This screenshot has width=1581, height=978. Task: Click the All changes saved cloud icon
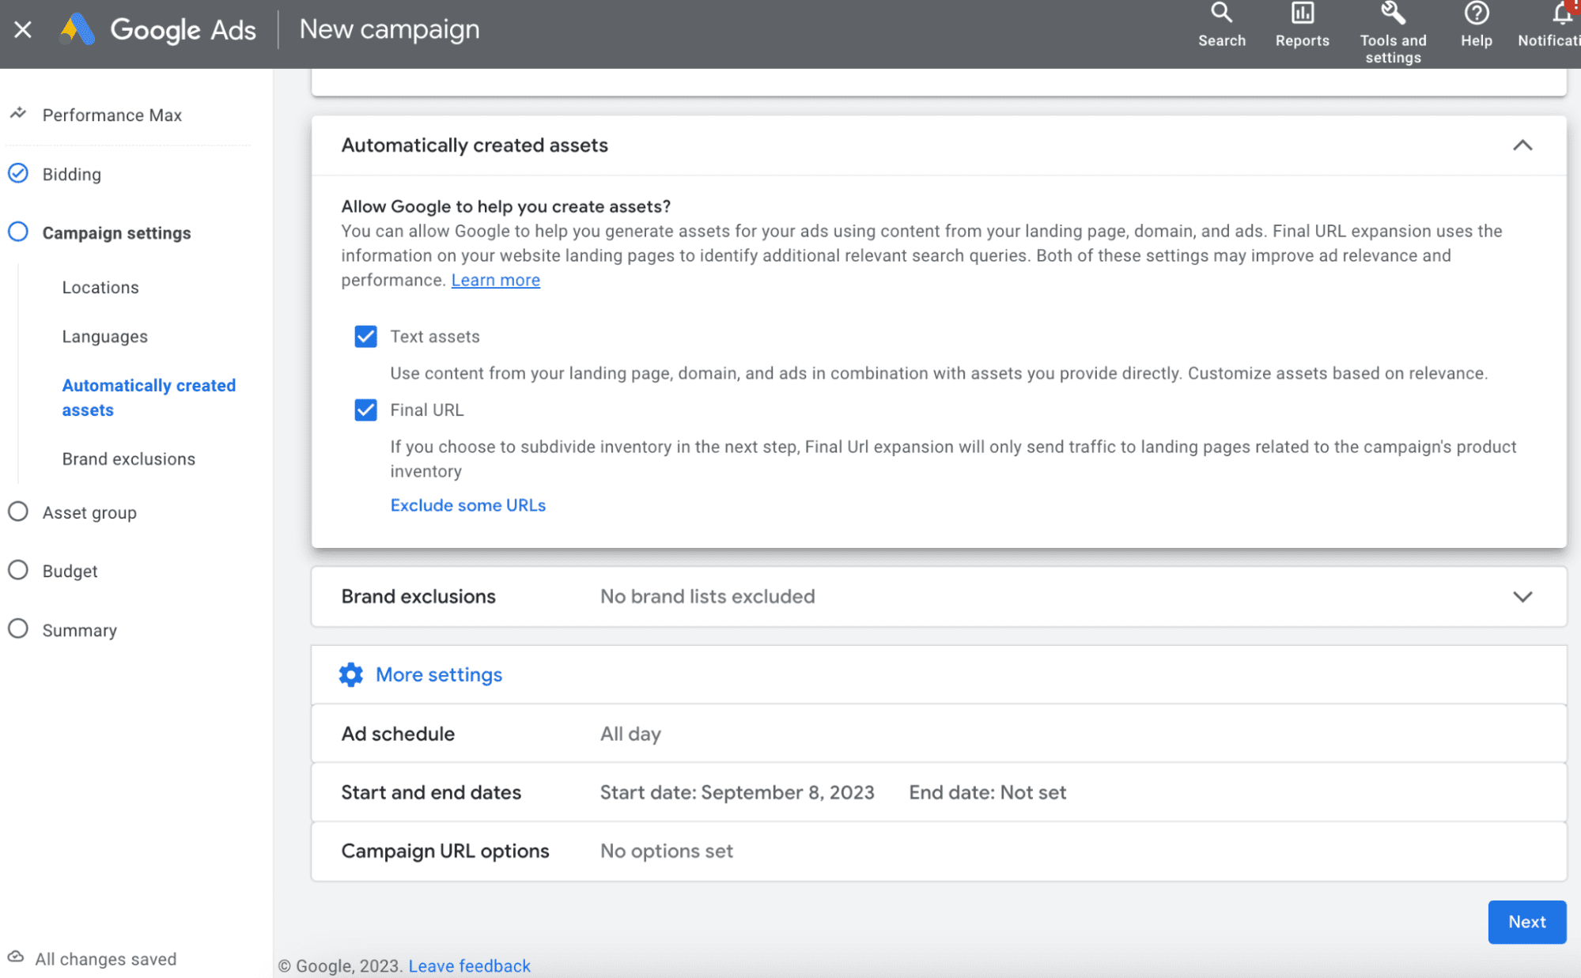(x=16, y=957)
